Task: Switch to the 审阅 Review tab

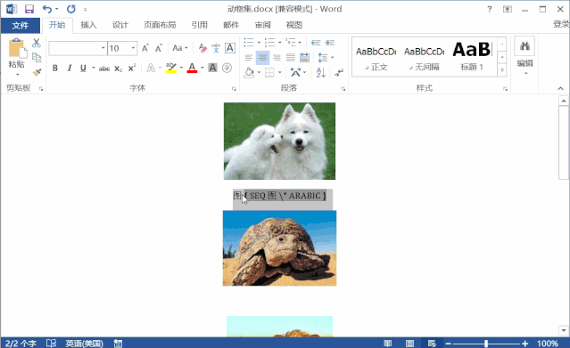Action: click(x=262, y=25)
